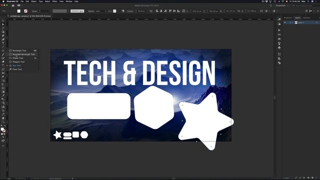Click the Home icon
The height and width of the screenshot is (180, 320).
13,5
